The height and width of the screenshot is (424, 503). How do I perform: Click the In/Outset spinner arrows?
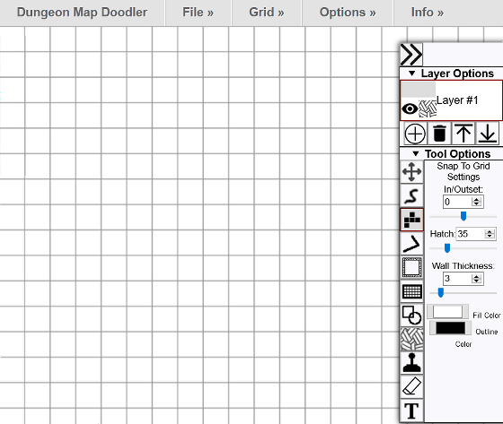477,202
